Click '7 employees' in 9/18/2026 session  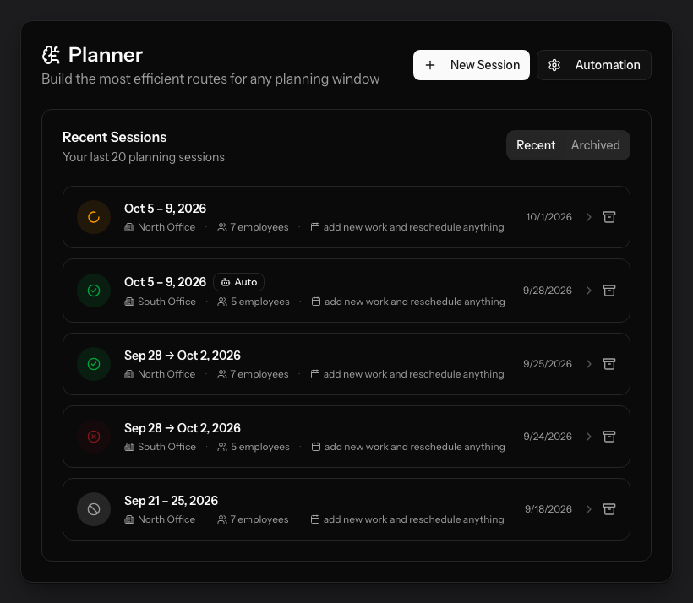click(x=259, y=519)
